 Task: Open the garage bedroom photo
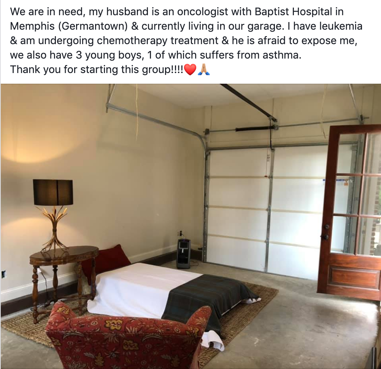click(x=191, y=226)
